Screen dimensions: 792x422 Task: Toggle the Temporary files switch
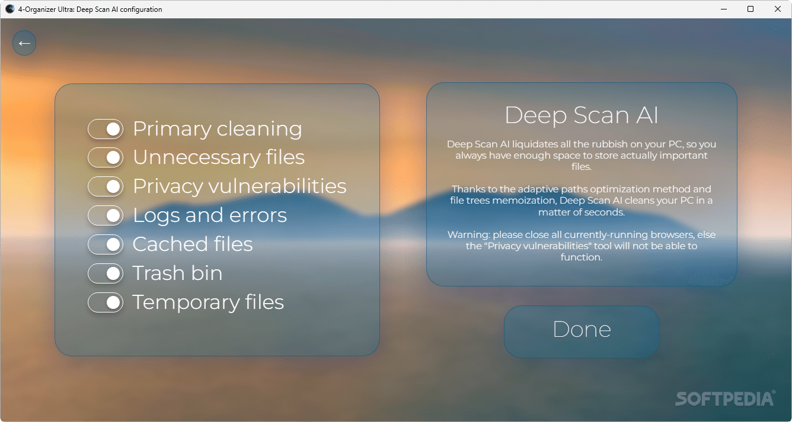pyautogui.click(x=106, y=302)
